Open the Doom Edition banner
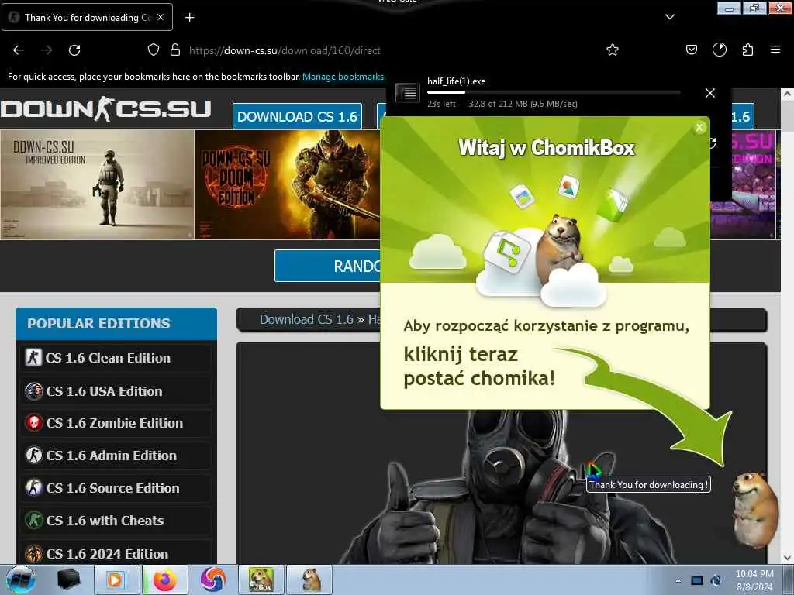Screen dimensions: 794x595 287,184
